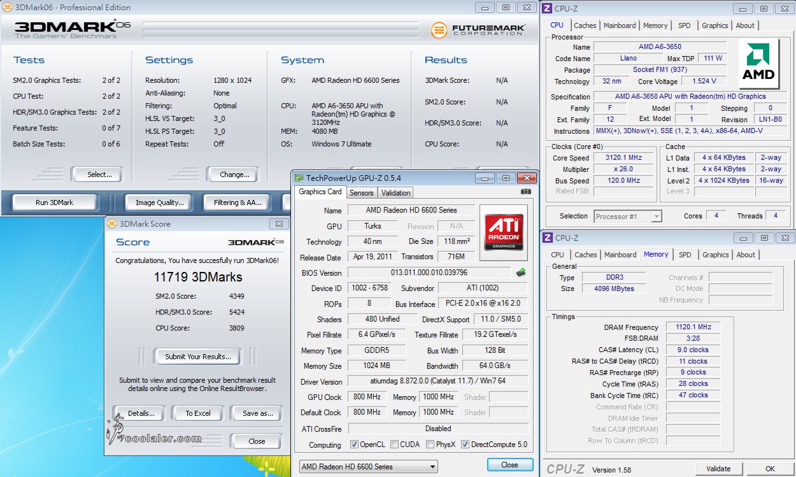Click the Memory Type GDDR5 field

pos(377,350)
